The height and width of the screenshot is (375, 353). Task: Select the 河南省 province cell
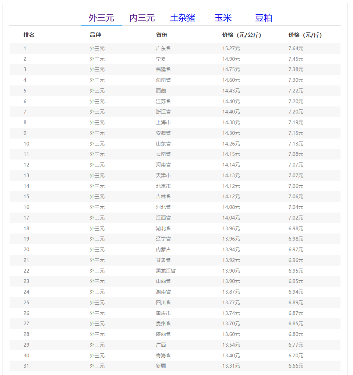163,165
